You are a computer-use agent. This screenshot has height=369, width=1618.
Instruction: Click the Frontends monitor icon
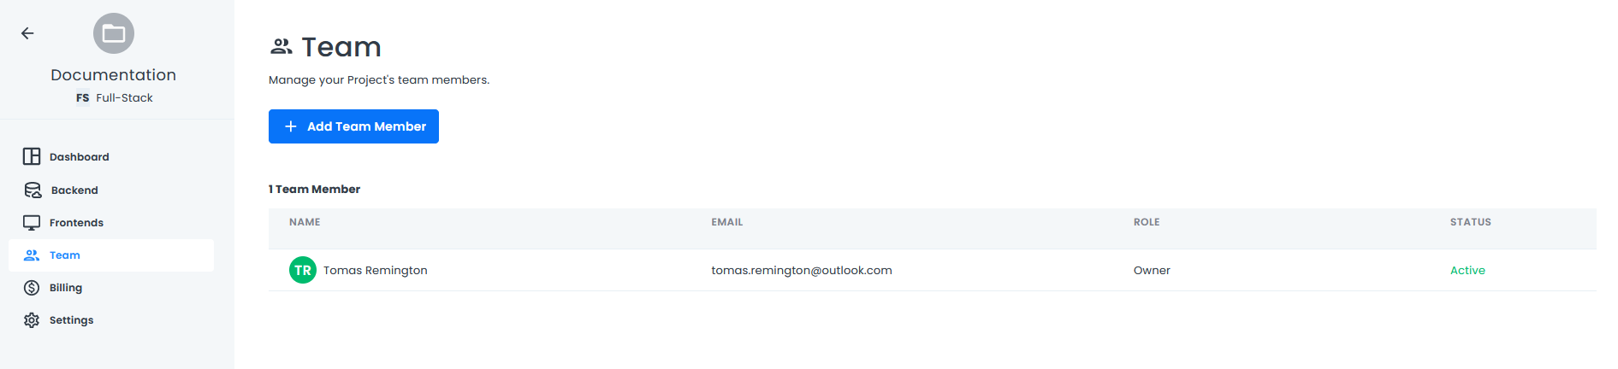32,223
